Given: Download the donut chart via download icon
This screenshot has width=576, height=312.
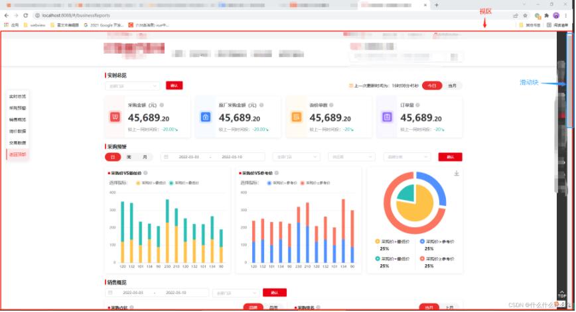Looking at the screenshot, I should click(x=456, y=174).
